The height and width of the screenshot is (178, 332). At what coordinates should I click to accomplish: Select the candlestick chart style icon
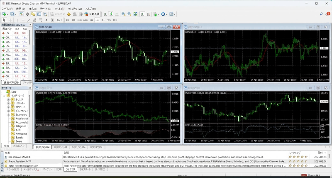[111, 14]
